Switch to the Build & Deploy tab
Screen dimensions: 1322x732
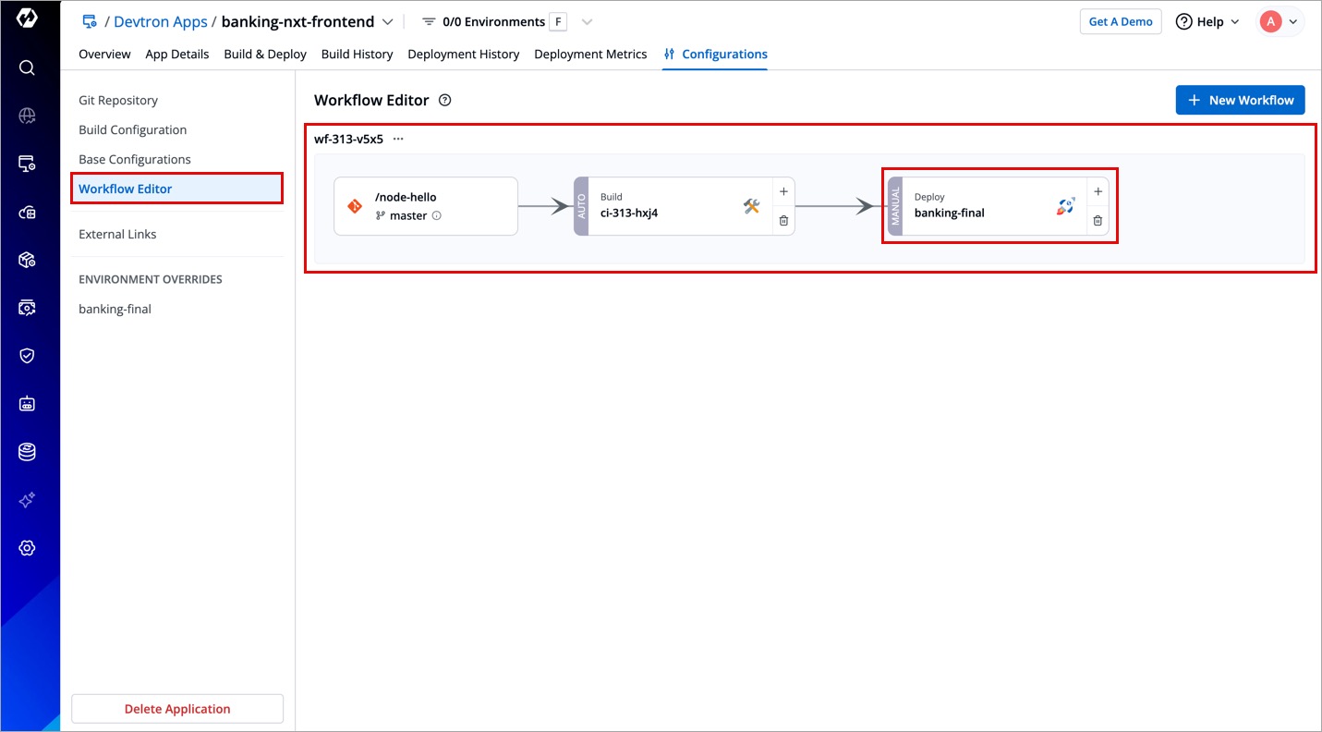265,54
